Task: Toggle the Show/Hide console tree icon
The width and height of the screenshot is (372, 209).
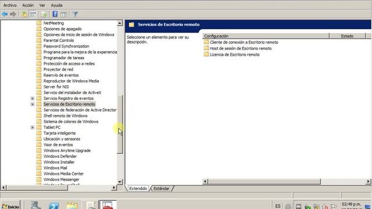Action: tap(33, 14)
